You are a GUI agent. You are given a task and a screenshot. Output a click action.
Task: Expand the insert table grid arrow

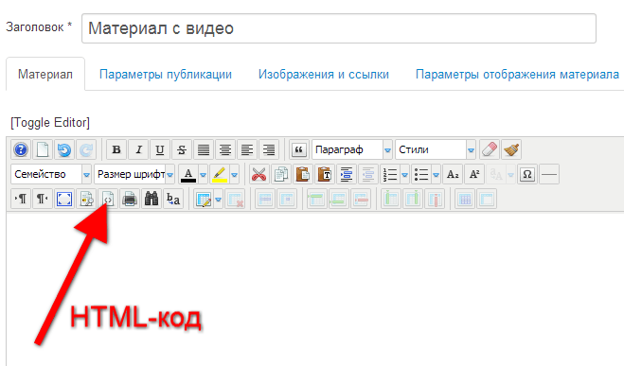219,200
